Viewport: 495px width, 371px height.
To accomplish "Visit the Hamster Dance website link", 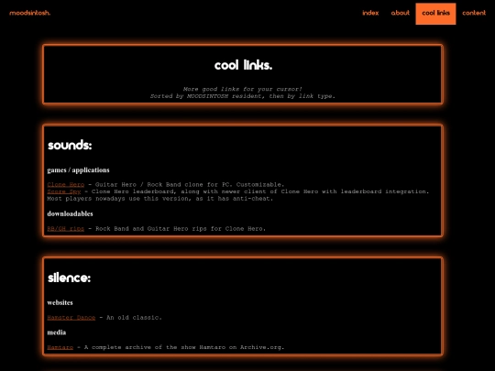I will (x=71, y=318).
